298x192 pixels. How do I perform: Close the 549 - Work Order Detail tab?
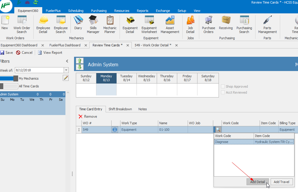point(177,45)
